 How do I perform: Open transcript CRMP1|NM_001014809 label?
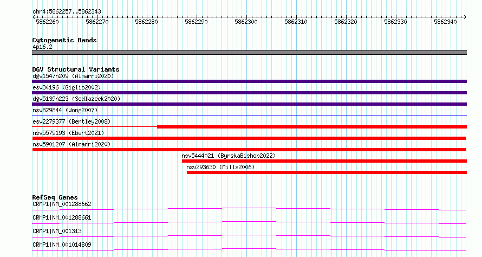click(x=62, y=245)
